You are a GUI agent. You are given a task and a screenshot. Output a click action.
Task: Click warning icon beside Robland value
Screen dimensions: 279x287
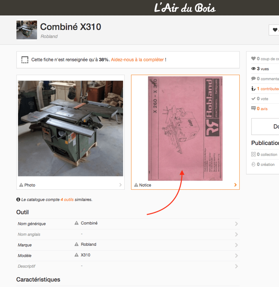click(x=77, y=244)
